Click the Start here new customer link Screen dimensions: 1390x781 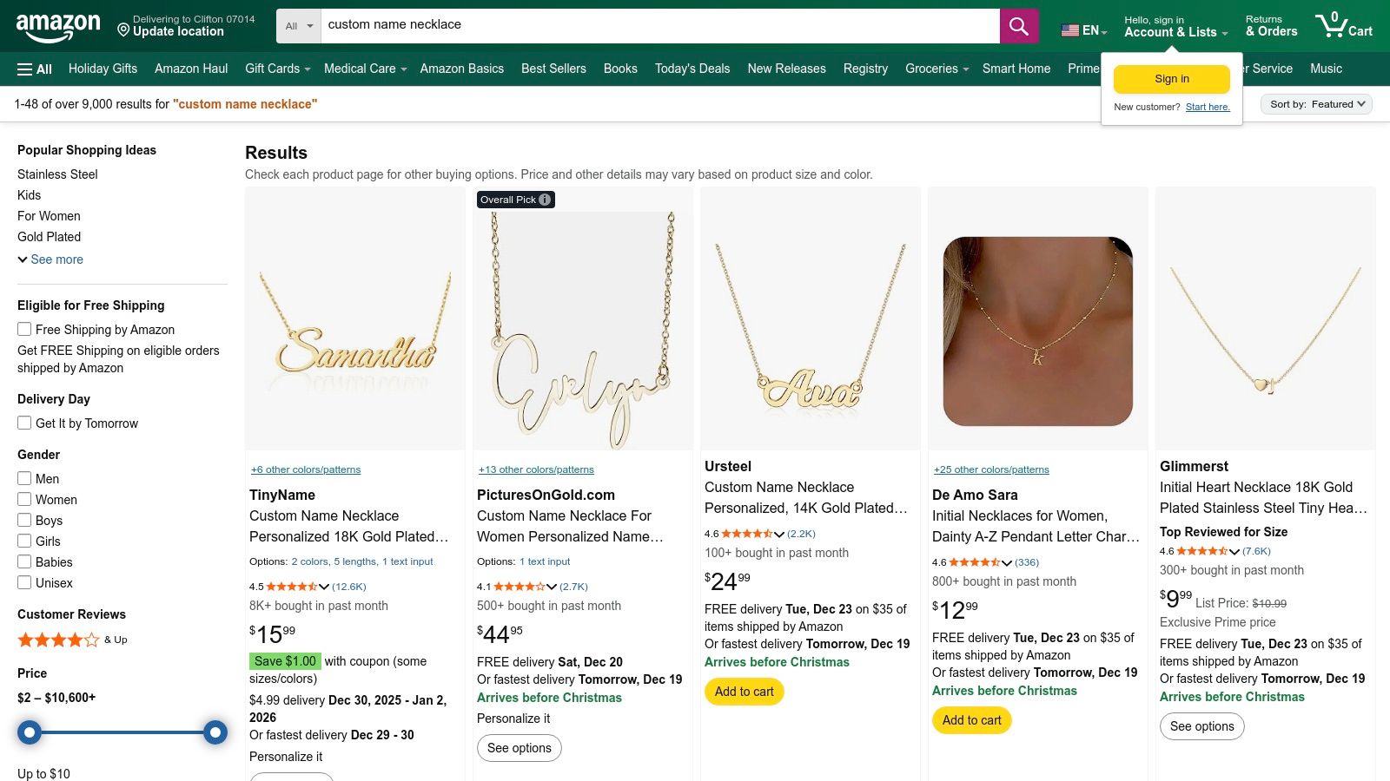pyautogui.click(x=1208, y=107)
